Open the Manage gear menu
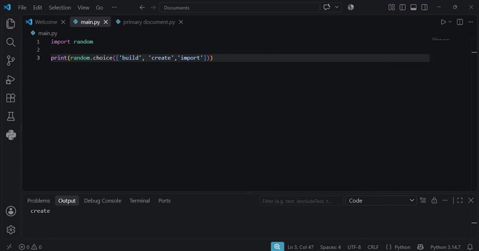The image size is (479, 251). (x=11, y=230)
